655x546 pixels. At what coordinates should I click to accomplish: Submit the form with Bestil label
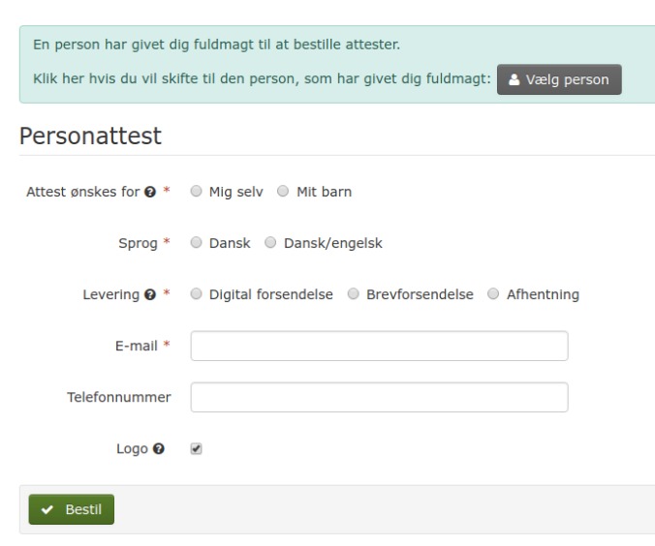[x=83, y=509]
